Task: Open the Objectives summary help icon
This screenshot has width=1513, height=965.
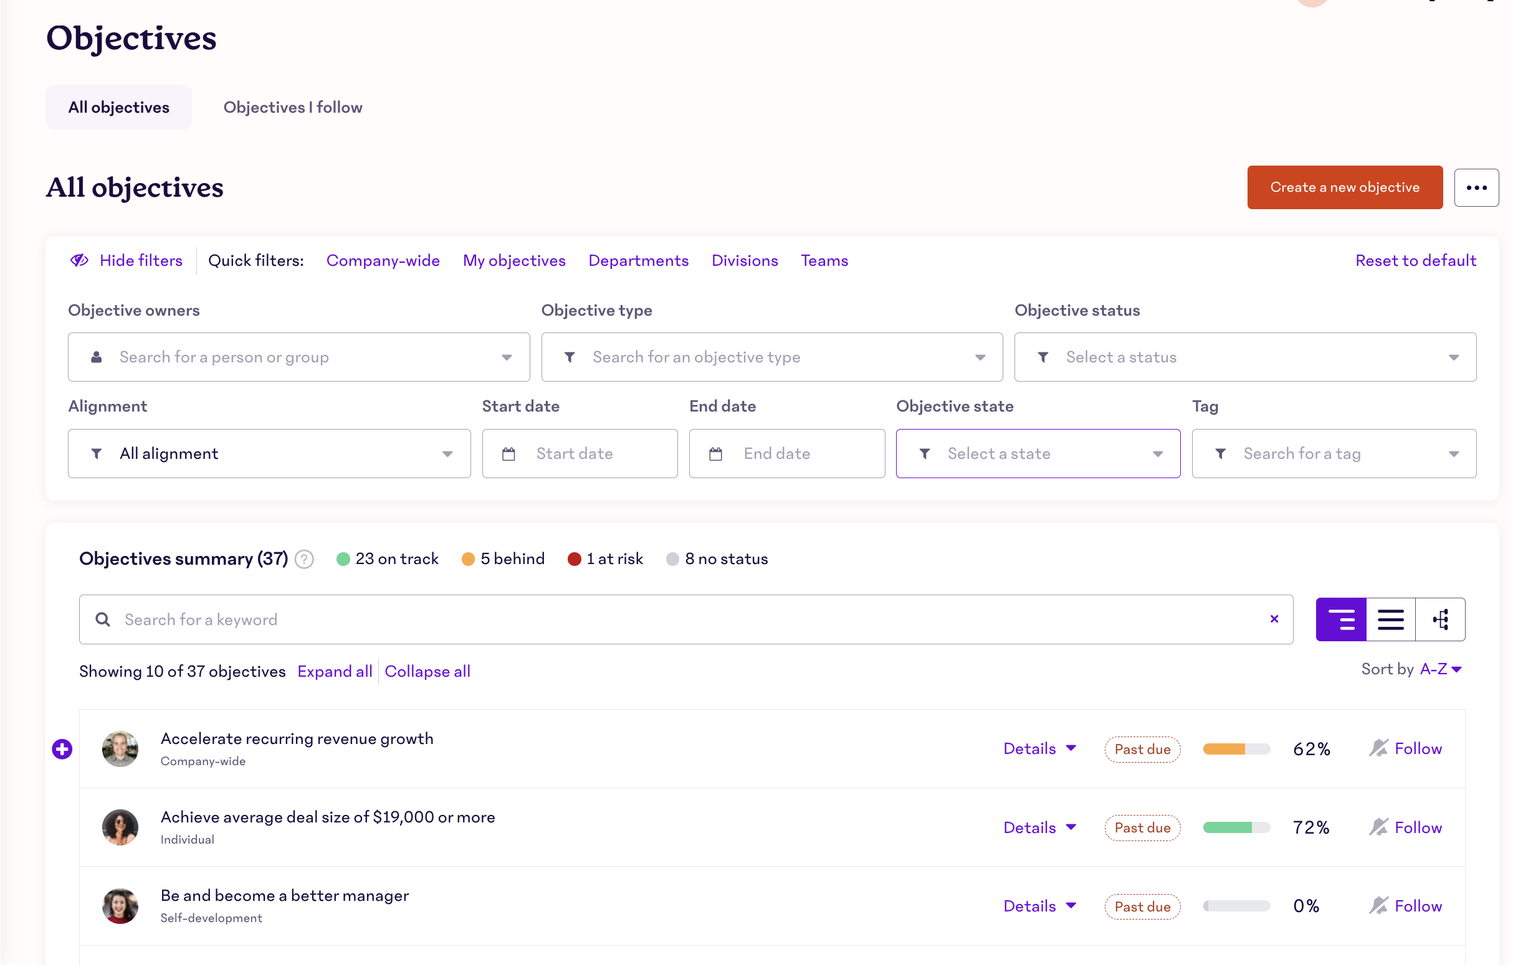Action: [304, 559]
